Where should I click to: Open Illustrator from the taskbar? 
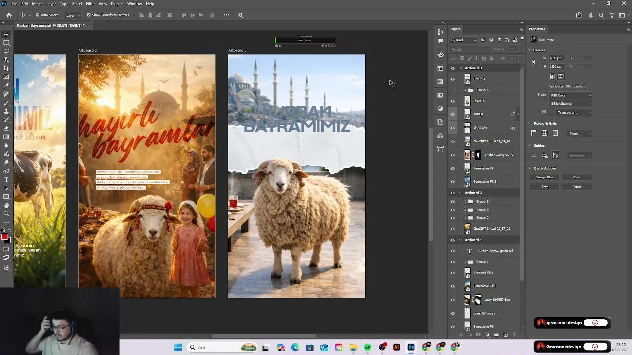[x=396, y=347]
